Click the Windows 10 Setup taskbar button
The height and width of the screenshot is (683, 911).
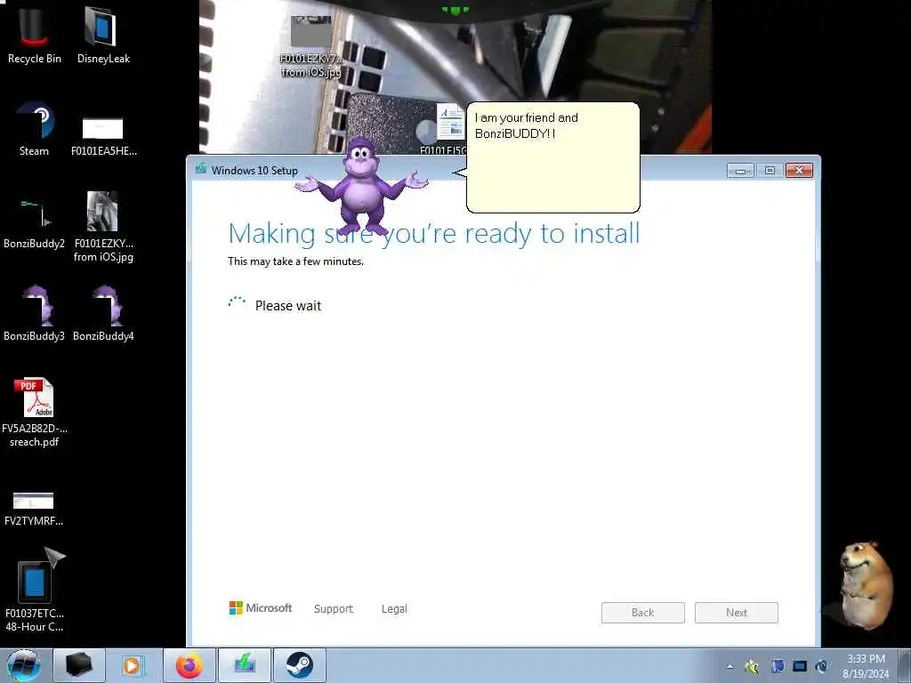click(x=245, y=665)
